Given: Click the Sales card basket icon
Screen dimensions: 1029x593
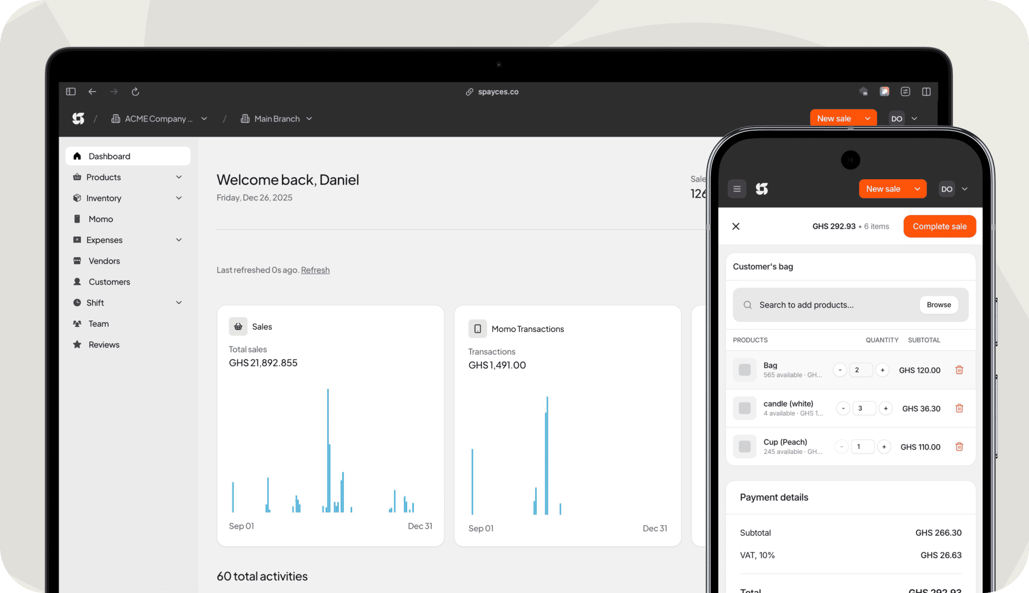Looking at the screenshot, I should point(238,326).
